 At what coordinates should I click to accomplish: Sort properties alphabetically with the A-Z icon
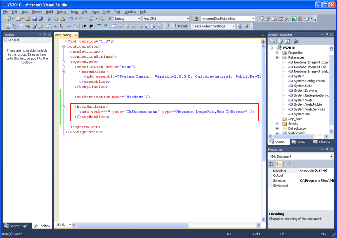279,164
